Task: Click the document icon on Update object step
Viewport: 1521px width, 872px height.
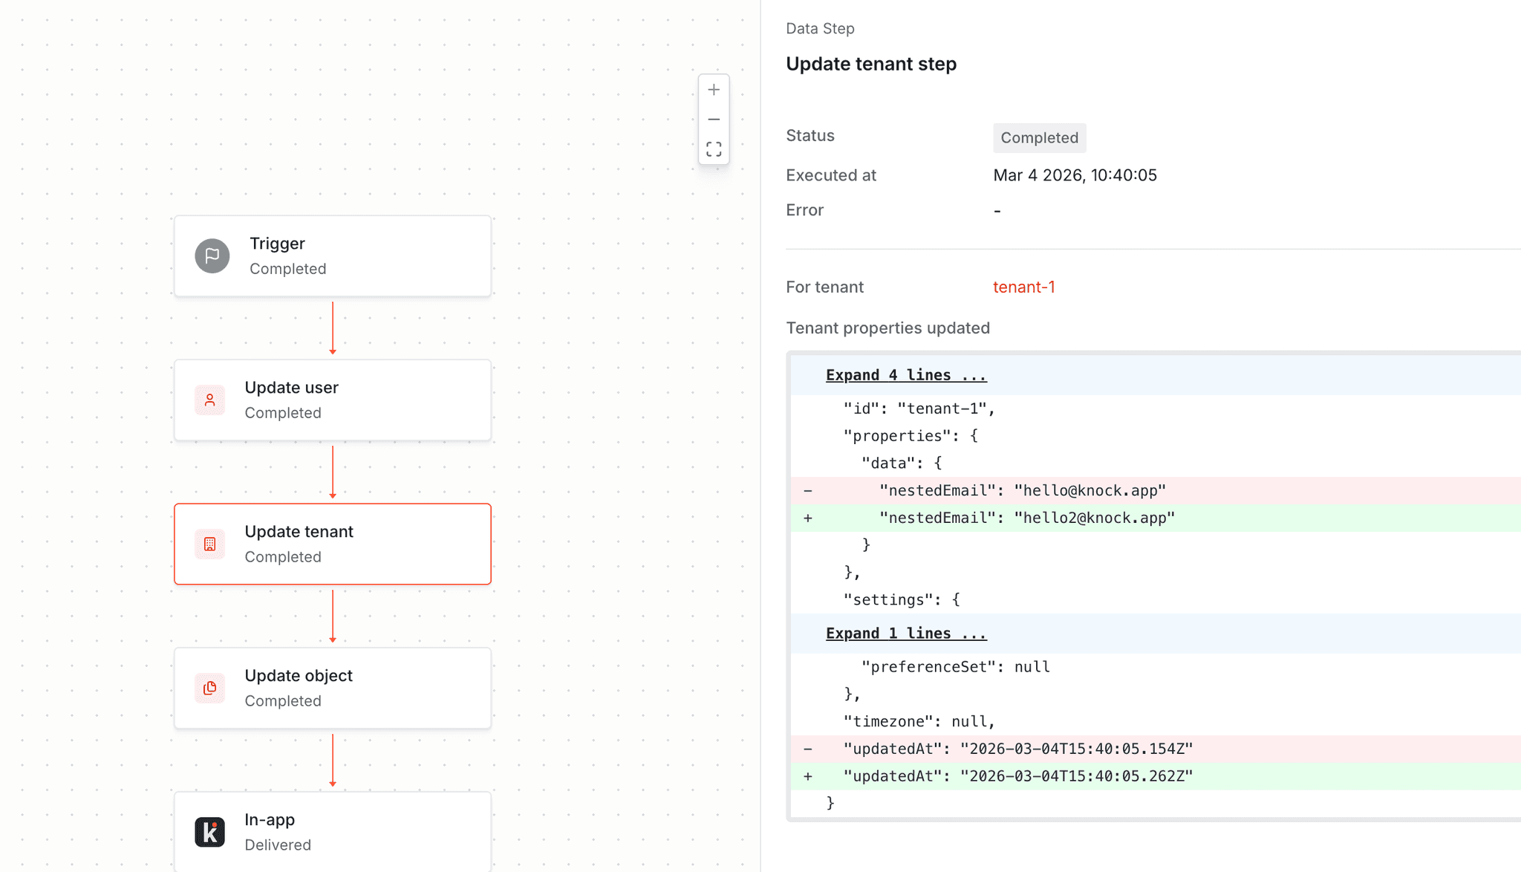Action: (210, 688)
